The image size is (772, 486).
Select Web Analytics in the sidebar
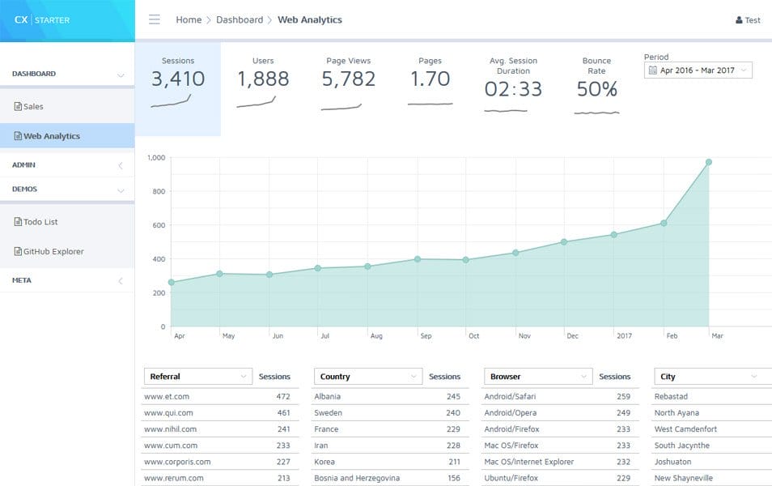(52, 136)
